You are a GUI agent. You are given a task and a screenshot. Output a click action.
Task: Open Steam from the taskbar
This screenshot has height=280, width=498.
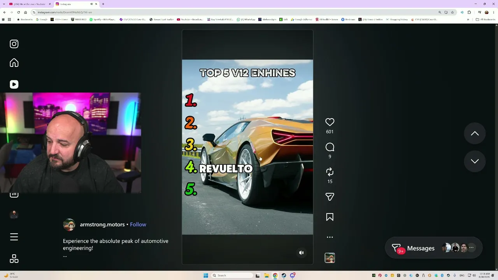(x=284, y=276)
